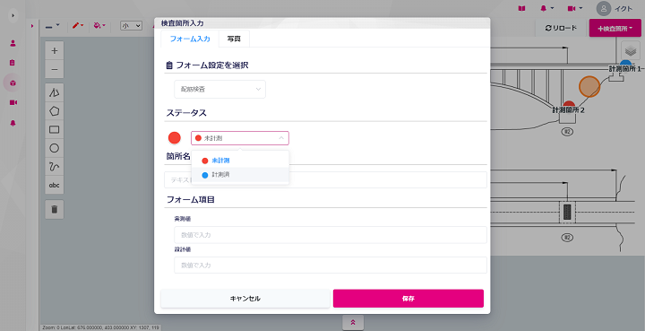Open the video camera dropdown in top bar

574,8
